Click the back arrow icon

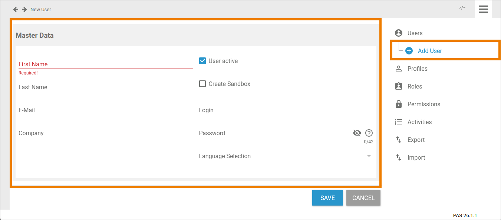(x=16, y=9)
